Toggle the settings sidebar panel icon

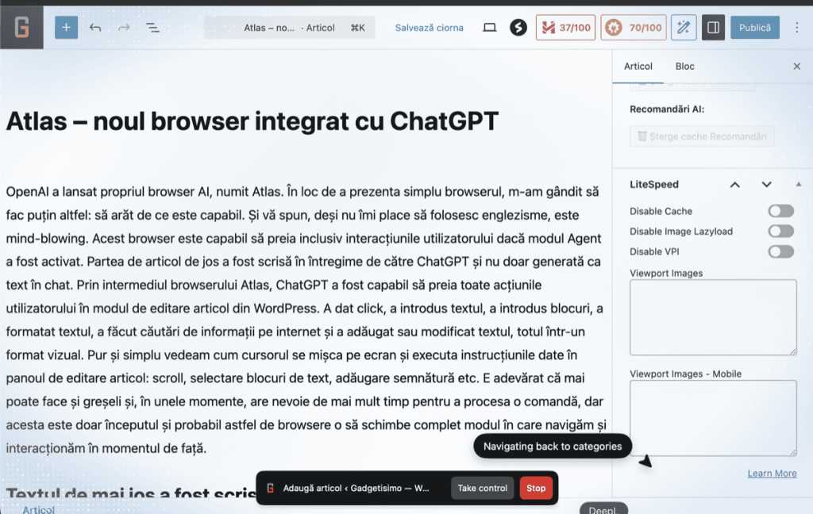coord(713,28)
